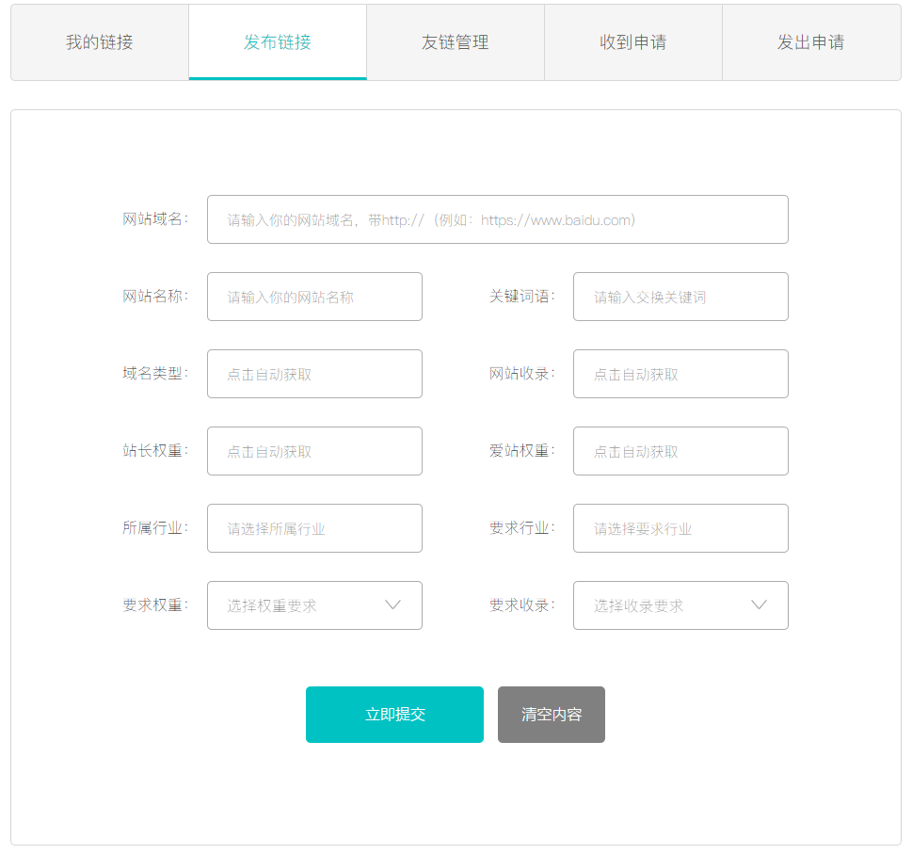
Task: Open the 我的链接 tab
Action: [99, 42]
